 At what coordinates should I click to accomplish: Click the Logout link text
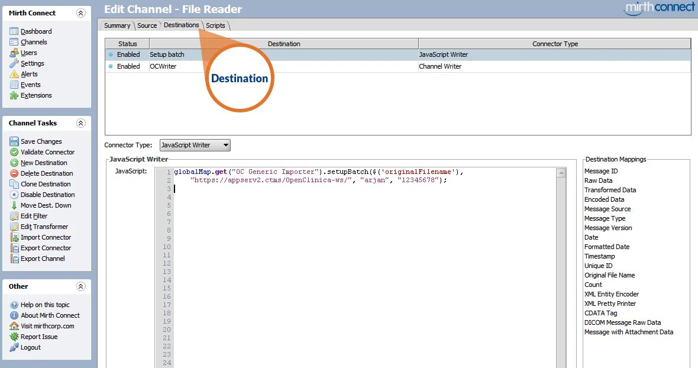coord(31,347)
